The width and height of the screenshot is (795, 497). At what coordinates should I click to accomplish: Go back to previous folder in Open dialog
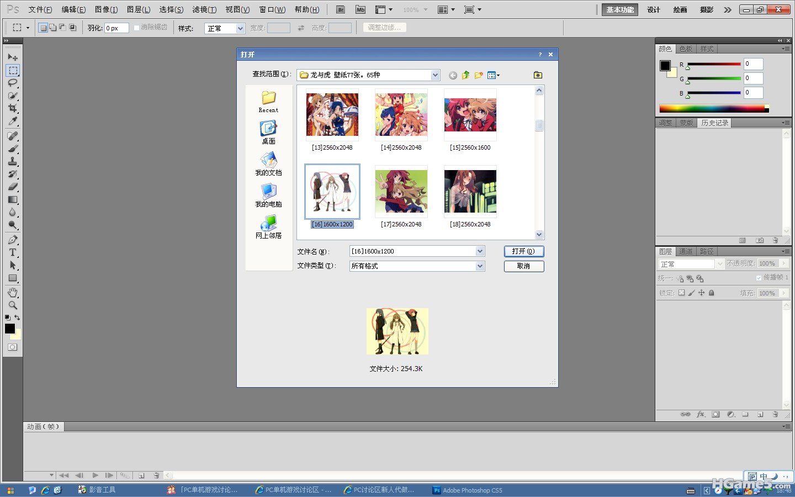click(453, 75)
